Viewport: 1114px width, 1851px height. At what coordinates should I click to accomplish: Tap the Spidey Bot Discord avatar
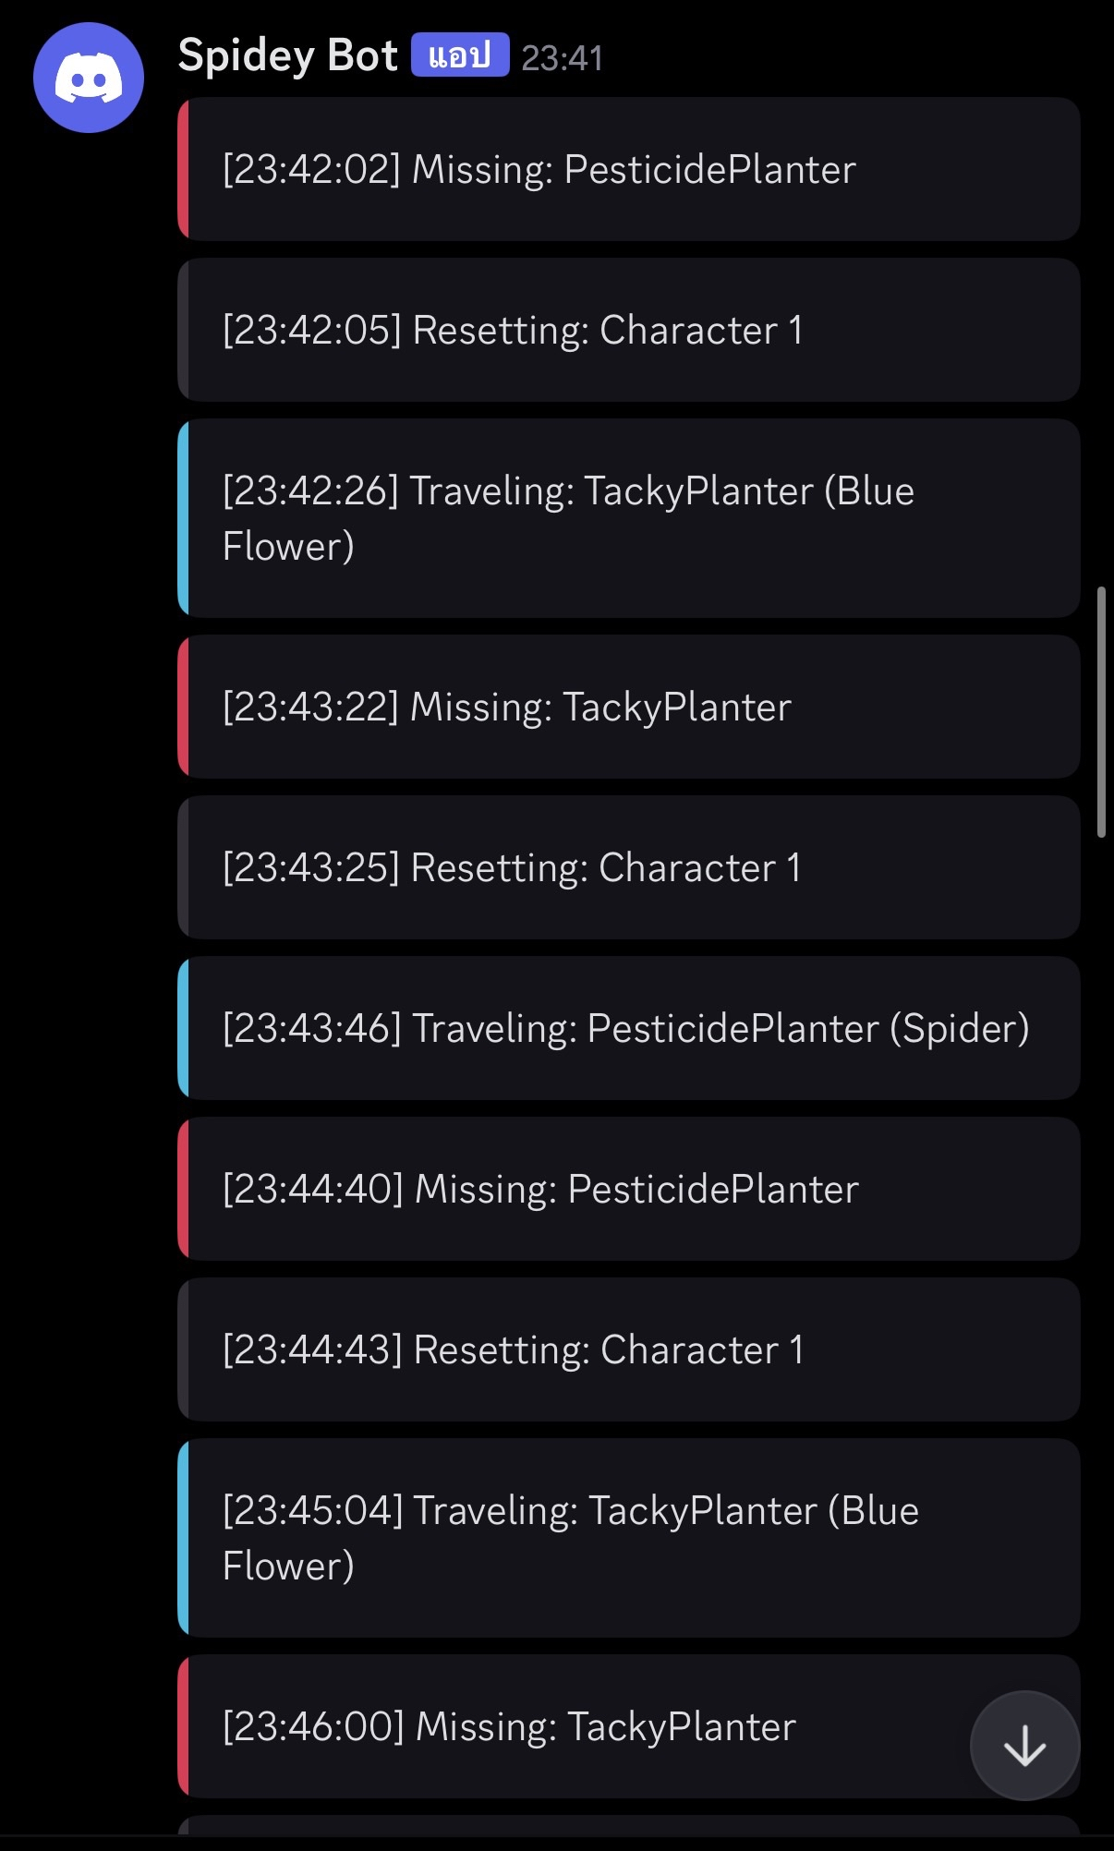(x=89, y=78)
